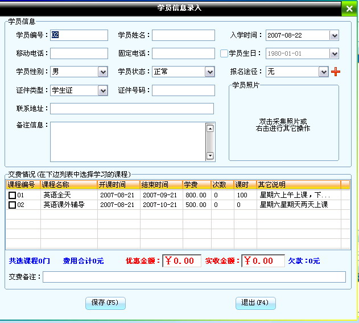Enable the 学员生日 checkbox

pos(224,54)
